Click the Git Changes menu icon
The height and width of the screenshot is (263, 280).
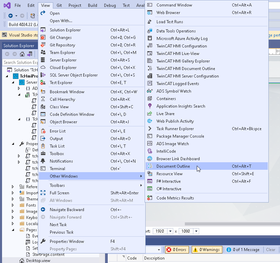point(43,37)
